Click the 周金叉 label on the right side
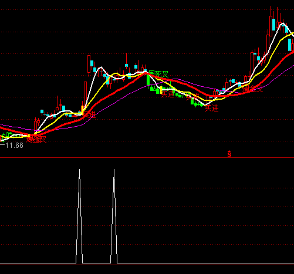This screenshot has width=294, height=274. point(252,89)
